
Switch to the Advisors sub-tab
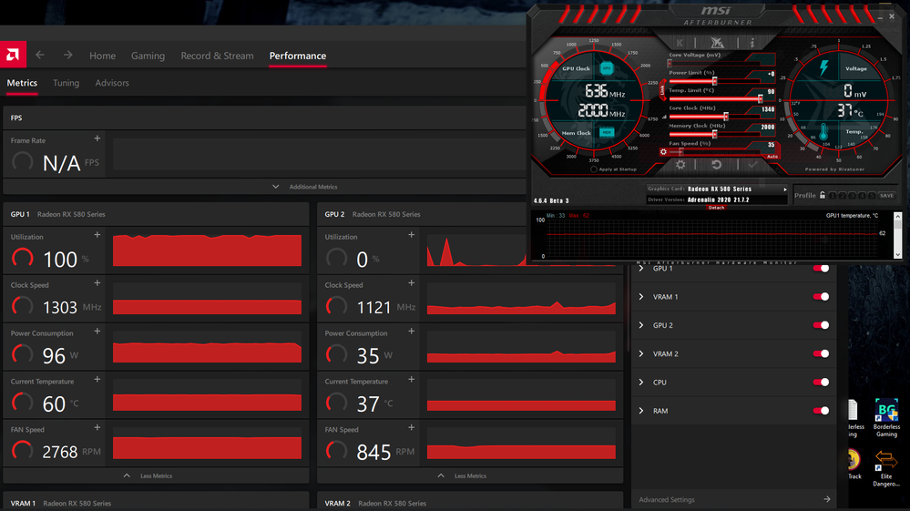point(112,83)
